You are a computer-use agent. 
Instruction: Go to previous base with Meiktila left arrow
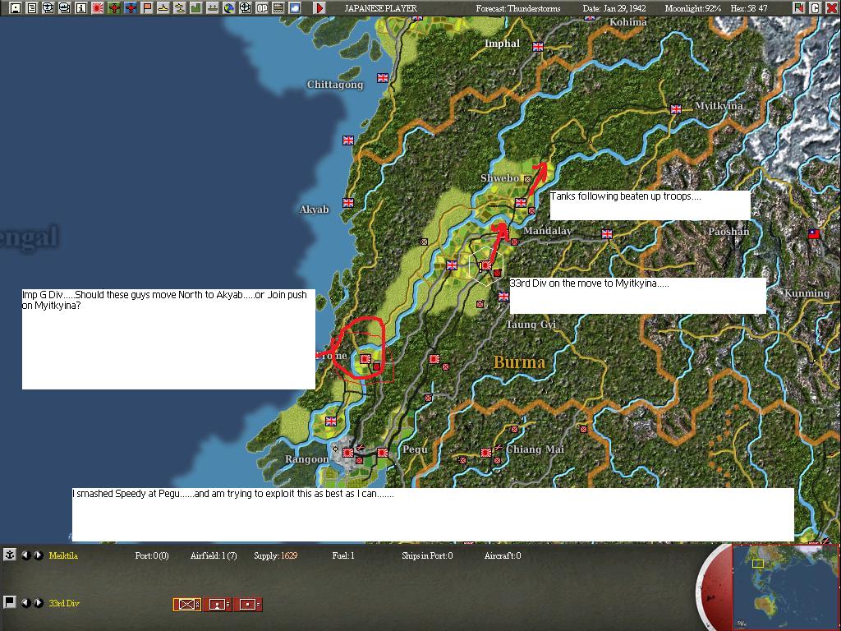point(25,555)
